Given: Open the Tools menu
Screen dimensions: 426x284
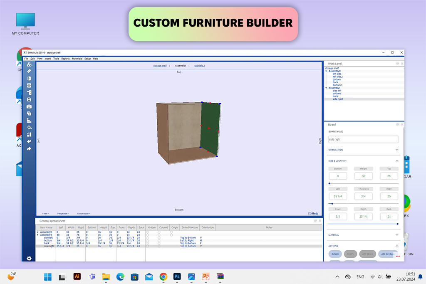Looking at the screenshot, I should click(x=56, y=59).
